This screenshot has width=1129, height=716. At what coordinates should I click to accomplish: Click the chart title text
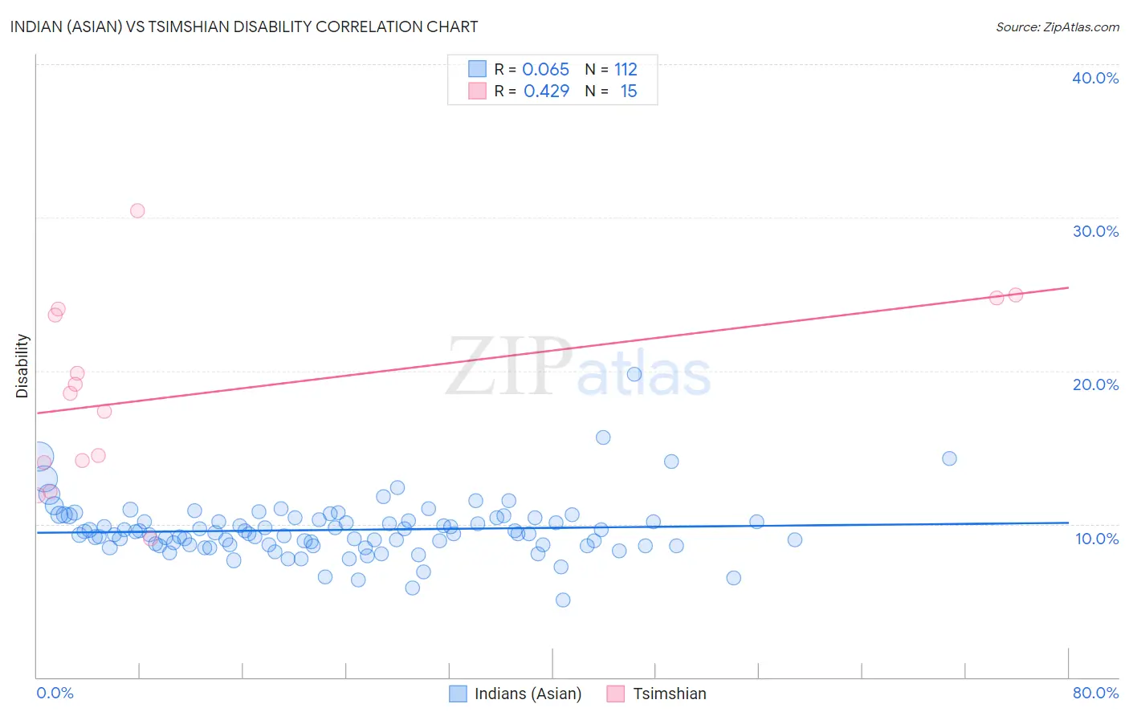click(x=244, y=26)
